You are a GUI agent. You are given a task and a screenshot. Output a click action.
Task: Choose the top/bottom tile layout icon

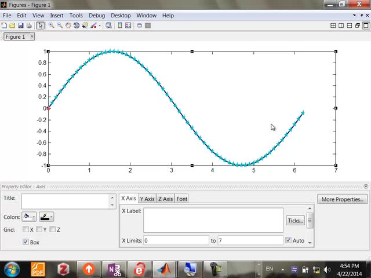coord(349,25)
